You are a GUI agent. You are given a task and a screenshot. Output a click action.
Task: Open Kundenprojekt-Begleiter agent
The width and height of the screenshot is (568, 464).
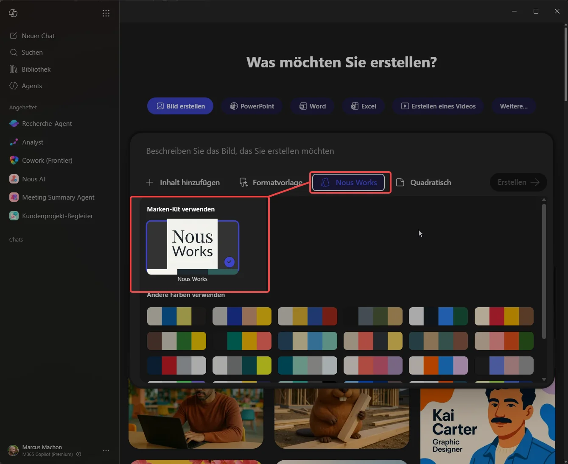pos(57,216)
